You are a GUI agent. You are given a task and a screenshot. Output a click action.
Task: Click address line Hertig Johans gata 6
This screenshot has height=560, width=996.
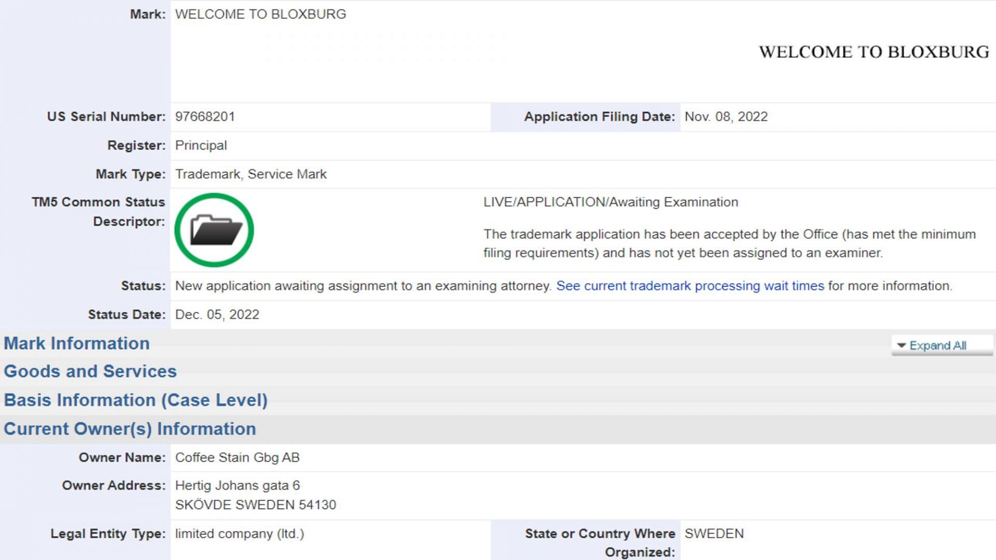point(237,486)
